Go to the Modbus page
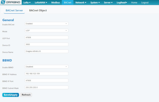 pyautogui.click(x=55, y=3)
